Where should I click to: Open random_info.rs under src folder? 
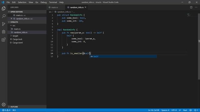pos(27,32)
